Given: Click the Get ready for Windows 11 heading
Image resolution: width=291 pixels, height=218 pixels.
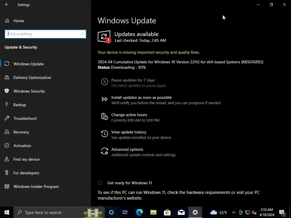Looking at the screenshot, I should pos(130,183).
